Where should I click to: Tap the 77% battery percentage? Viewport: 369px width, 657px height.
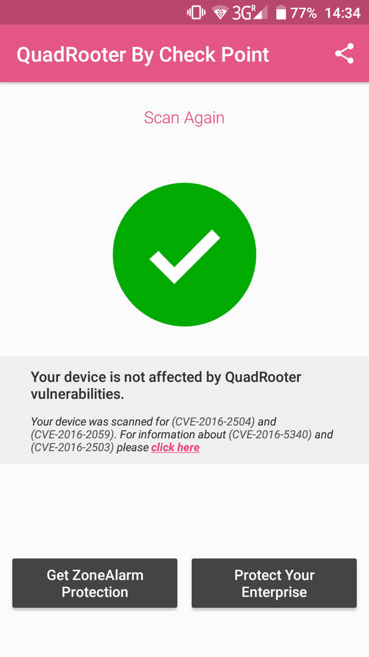pyautogui.click(x=303, y=13)
